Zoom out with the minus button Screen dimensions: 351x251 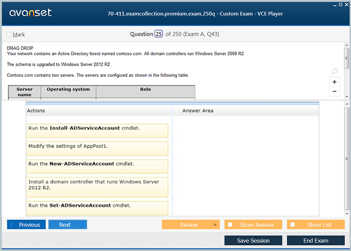[x=334, y=92]
